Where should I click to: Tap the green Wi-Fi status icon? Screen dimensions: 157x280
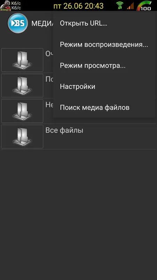click(x=120, y=5)
